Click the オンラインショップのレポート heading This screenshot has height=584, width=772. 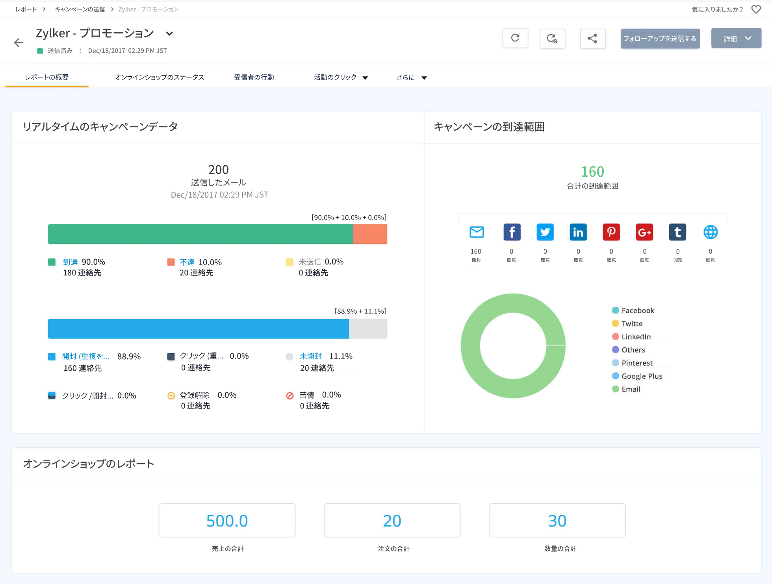click(x=89, y=464)
